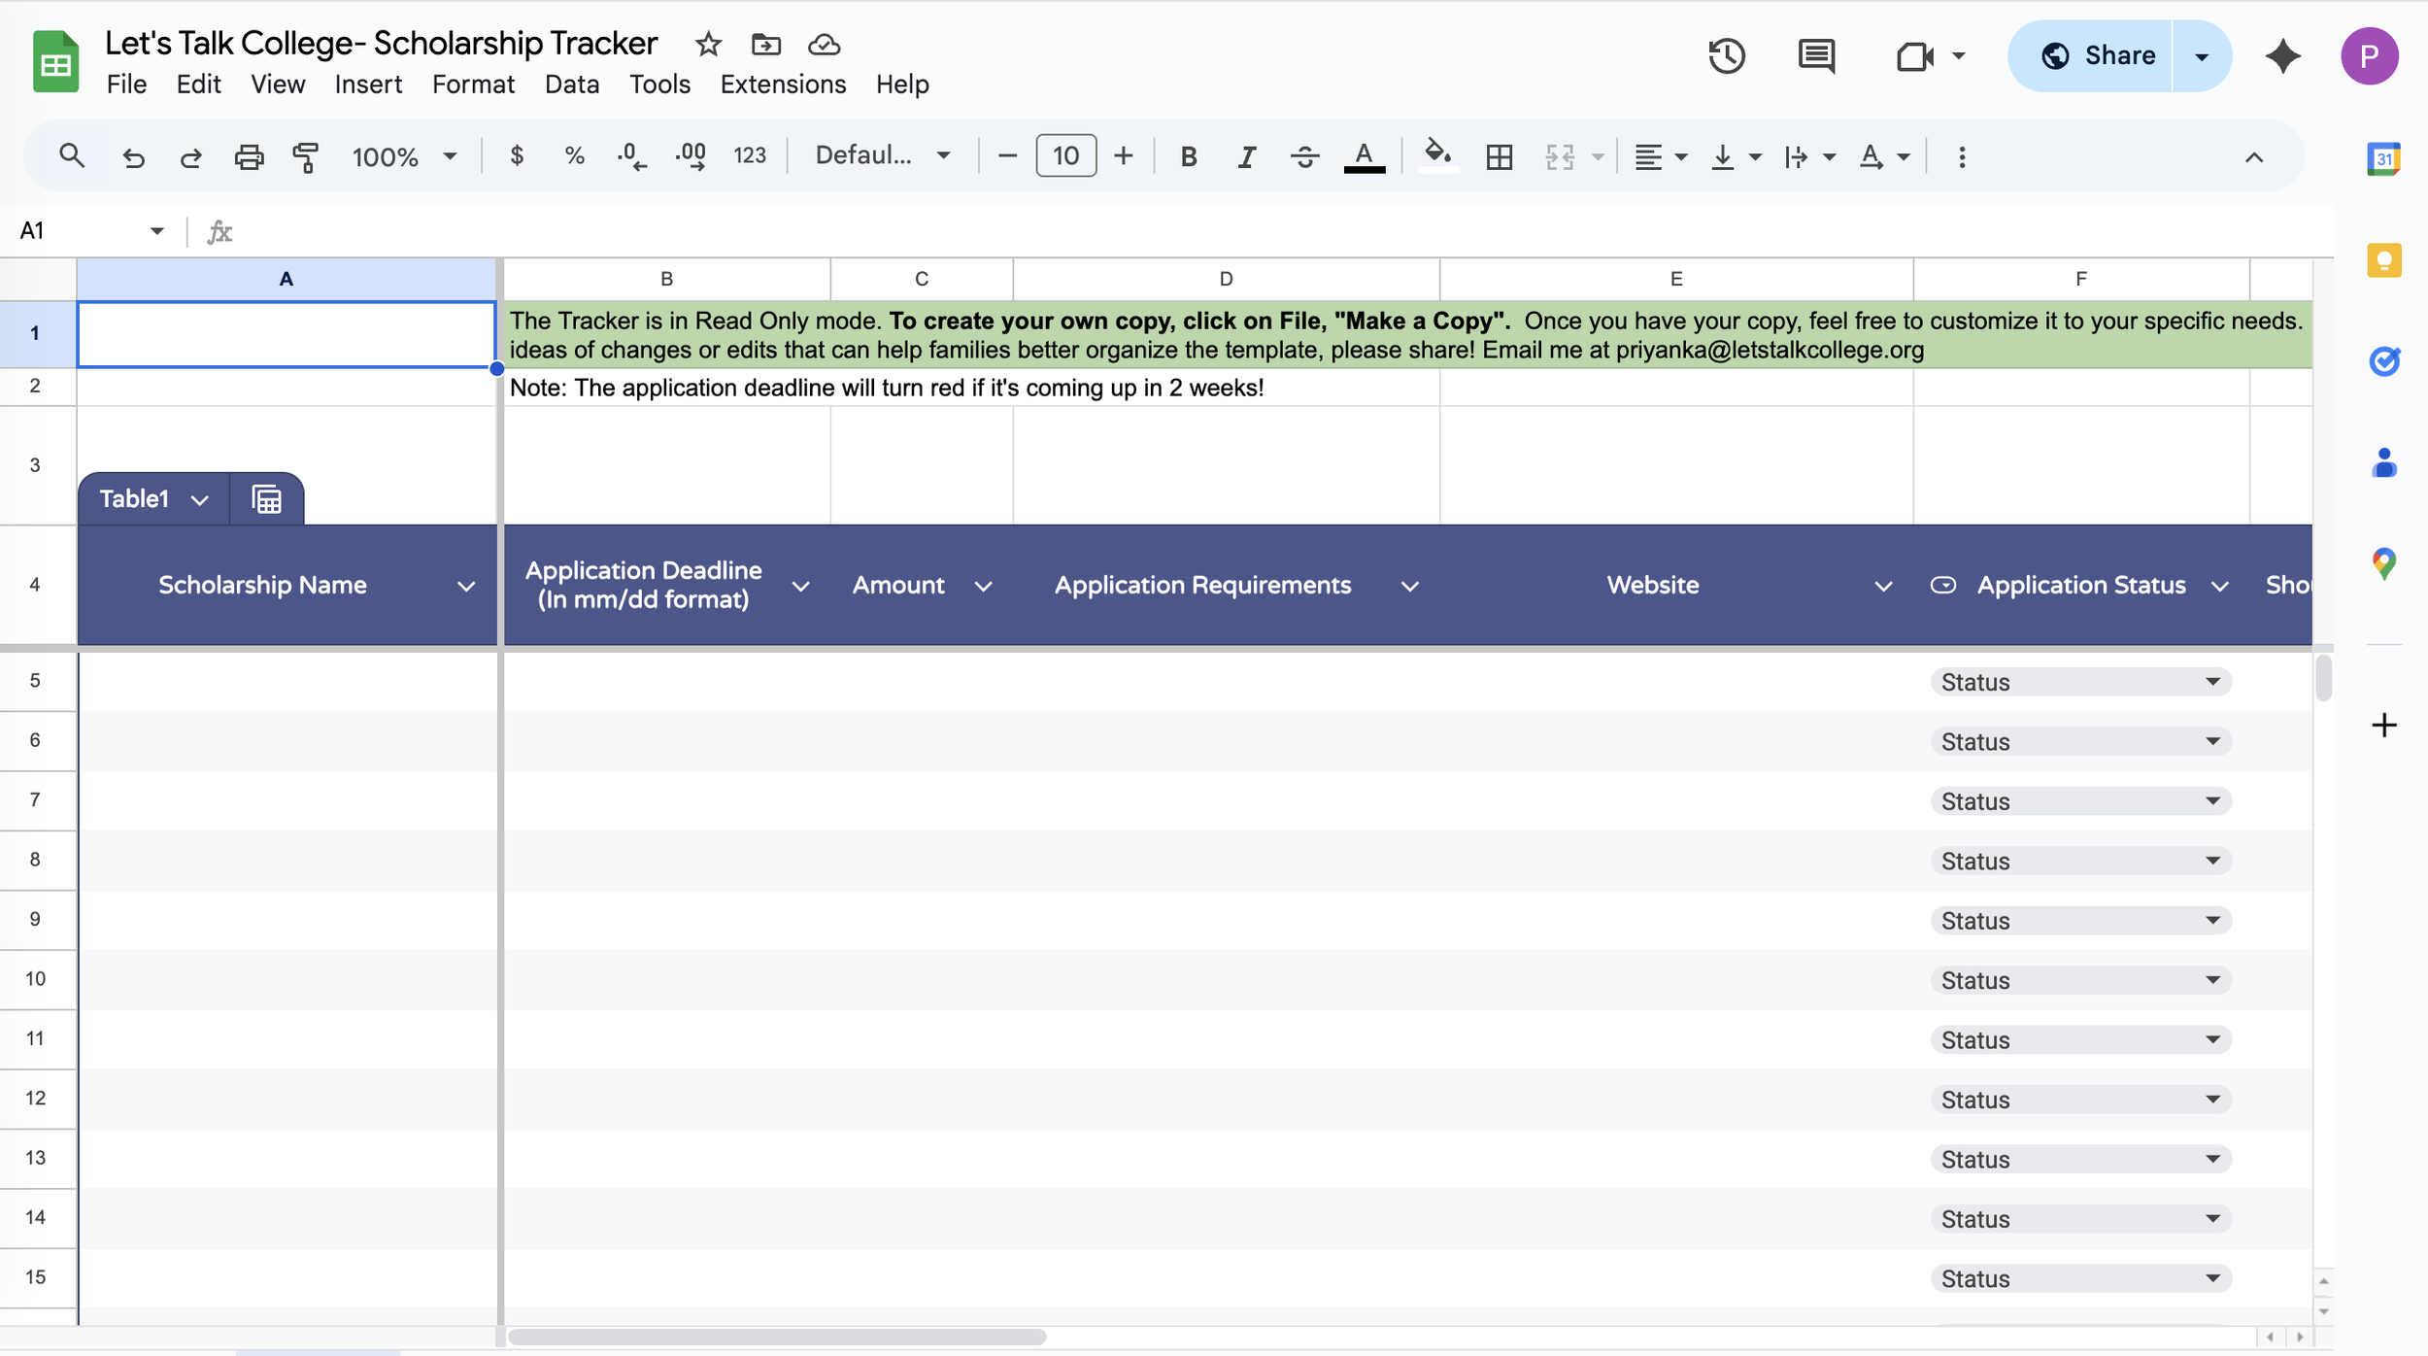Open the borders grid icon
Image resolution: width=2428 pixels, height=1356 pixels.
1499,156
